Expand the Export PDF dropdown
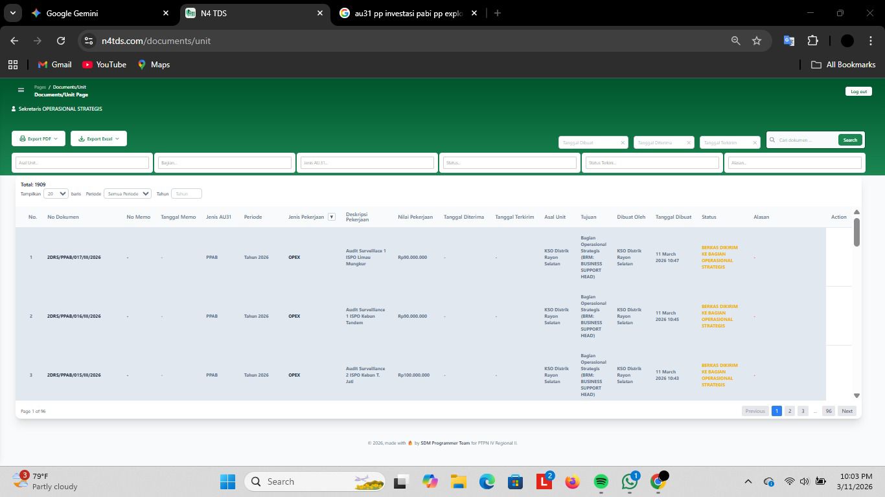The width and height of the screenshot is (885, 497). coord(38,138)
